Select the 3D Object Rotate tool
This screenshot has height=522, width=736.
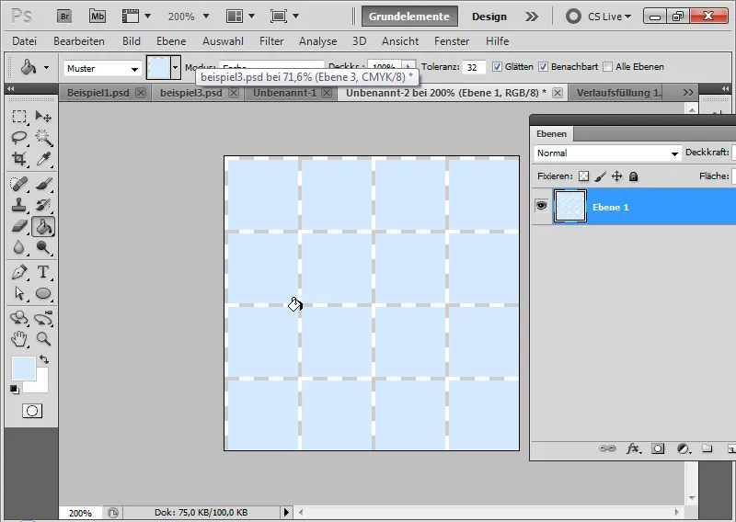(19, 318)
